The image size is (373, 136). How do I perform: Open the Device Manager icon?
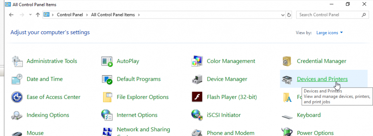(197, 79)
